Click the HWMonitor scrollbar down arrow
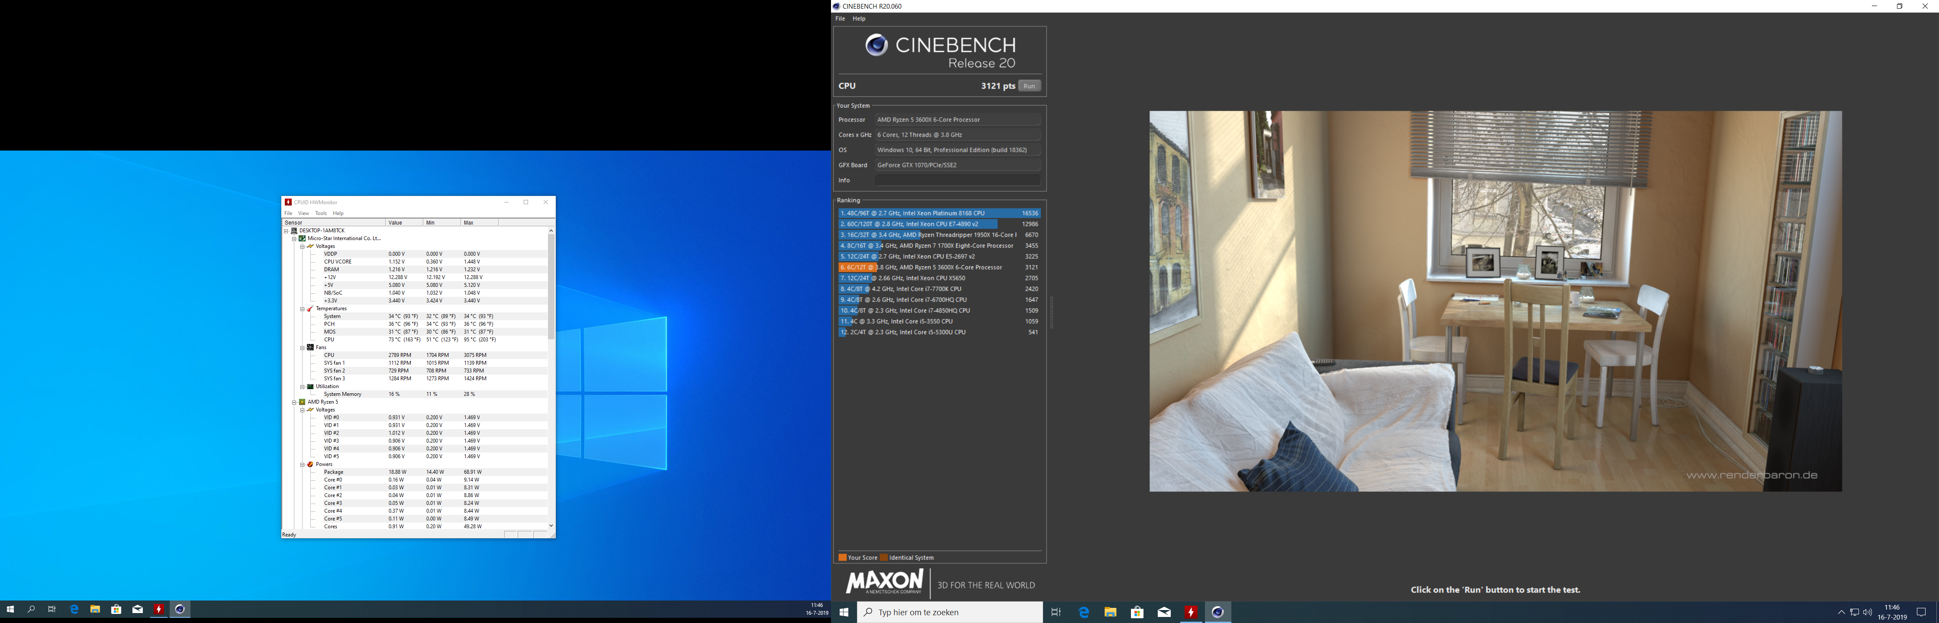Viewport: 1939px width, 623px height. pos(551,526)
